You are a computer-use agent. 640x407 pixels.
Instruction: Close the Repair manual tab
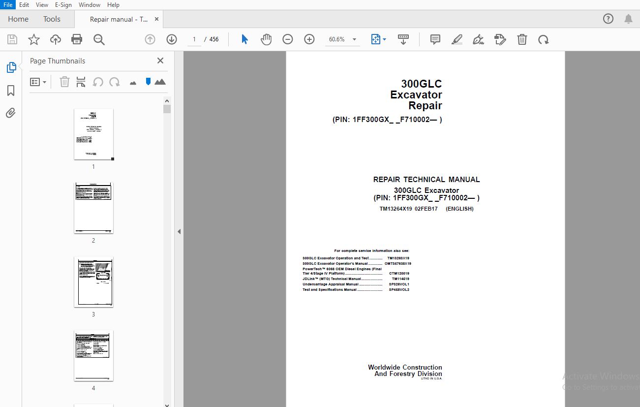click(x=157, y=19)
